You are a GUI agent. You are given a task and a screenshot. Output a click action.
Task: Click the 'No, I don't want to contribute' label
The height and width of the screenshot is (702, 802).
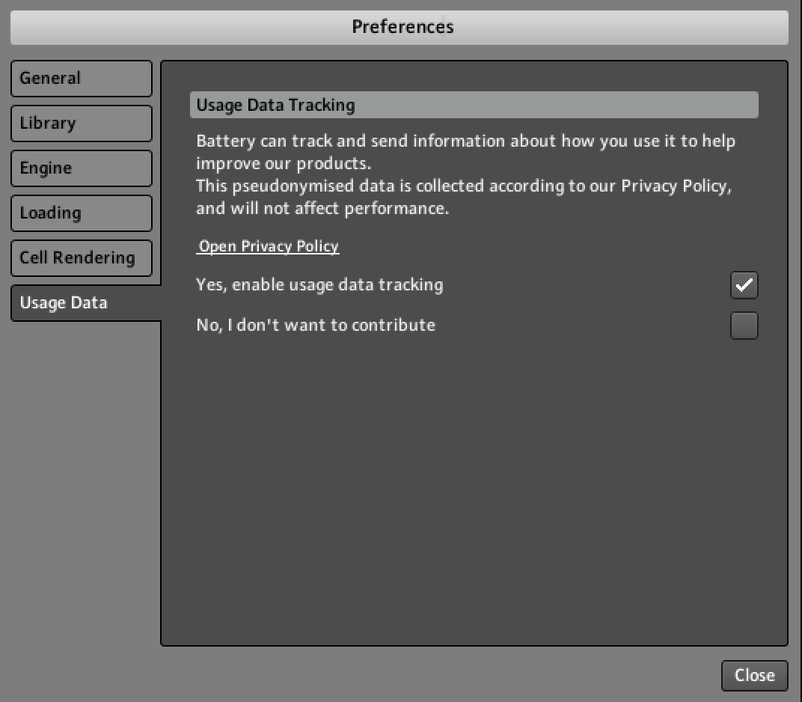coord(316,326)
